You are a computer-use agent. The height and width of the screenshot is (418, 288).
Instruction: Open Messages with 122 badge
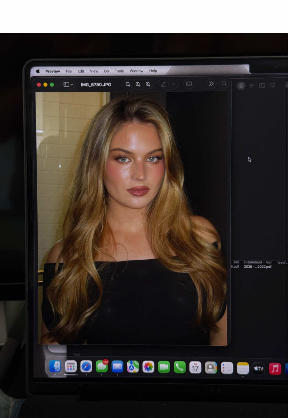(102, 367)
